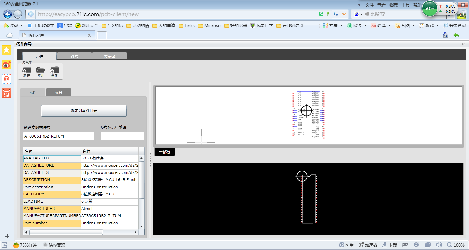Toggle sidebar with bottom-left status bar icon
The height and width of the screenshot is (250, 469).
click(x=4, y=245)
